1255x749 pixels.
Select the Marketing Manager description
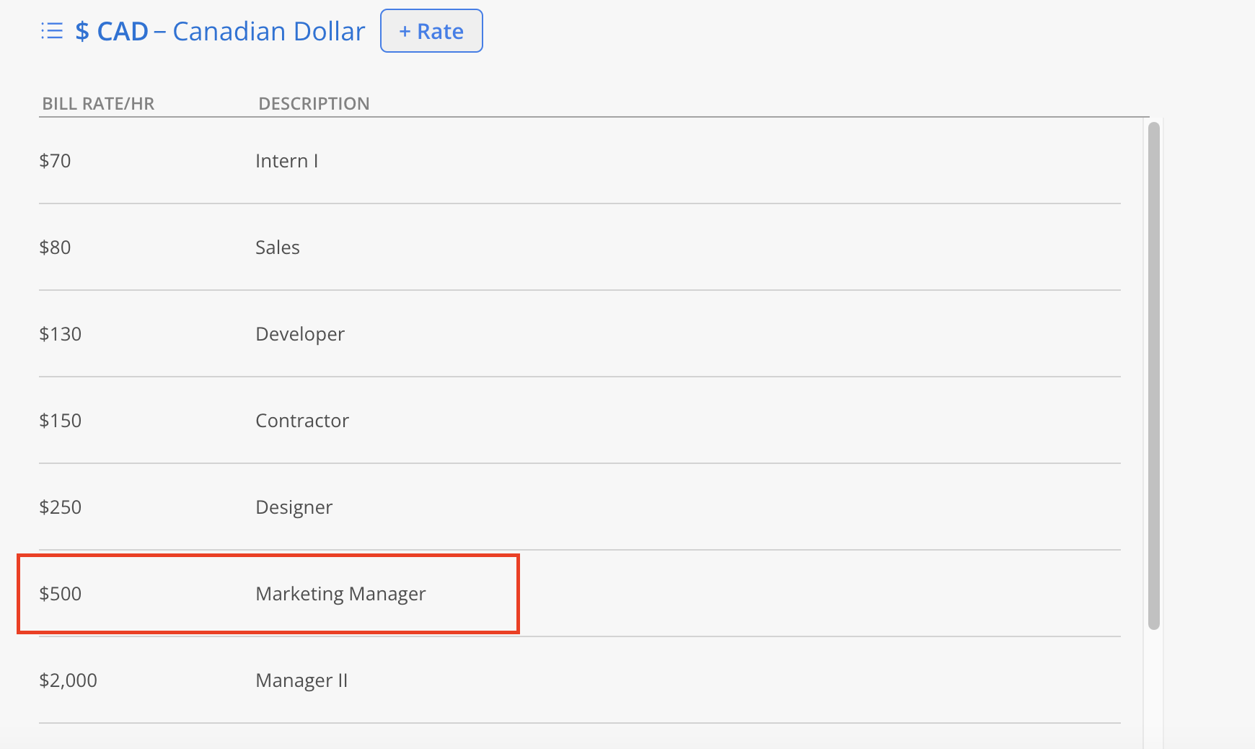(x=340, y=594)
